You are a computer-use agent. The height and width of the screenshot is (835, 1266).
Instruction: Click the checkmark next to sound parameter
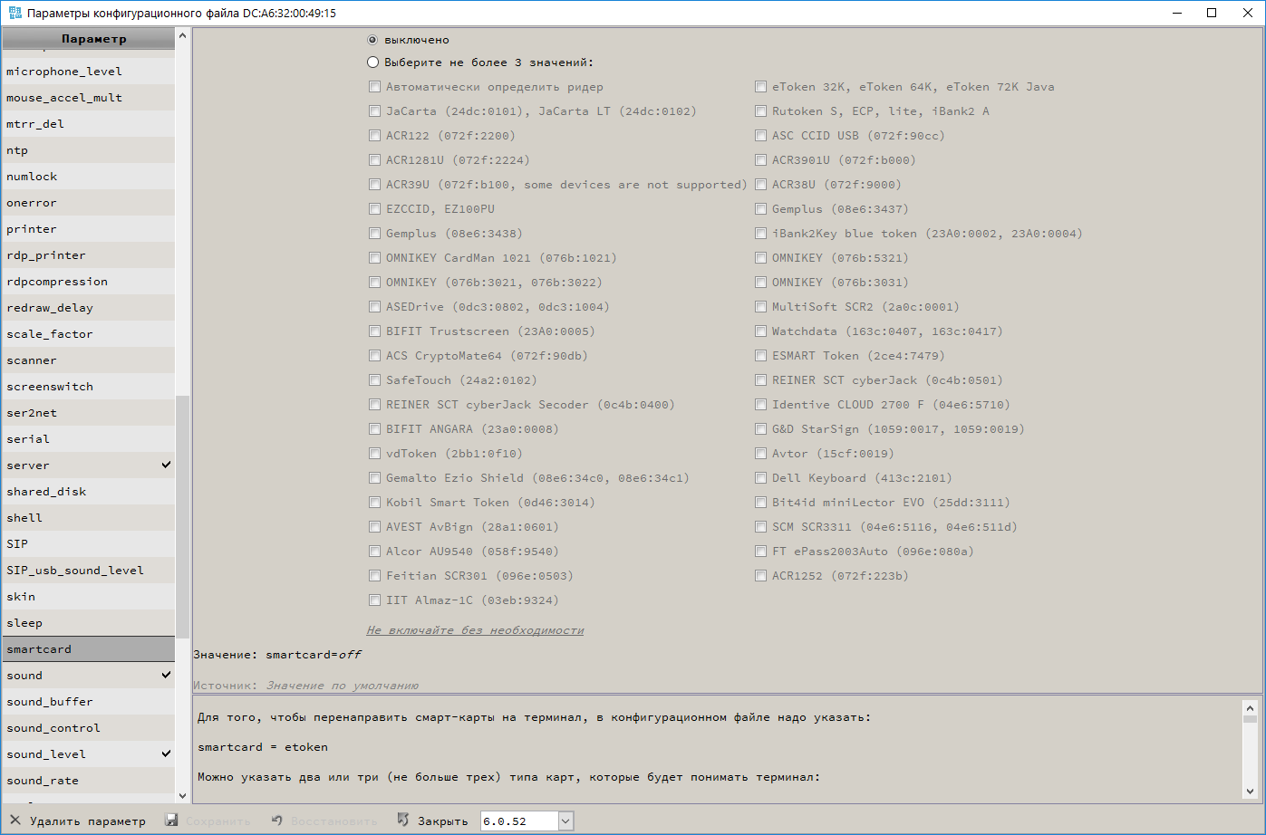click(166, 675)
